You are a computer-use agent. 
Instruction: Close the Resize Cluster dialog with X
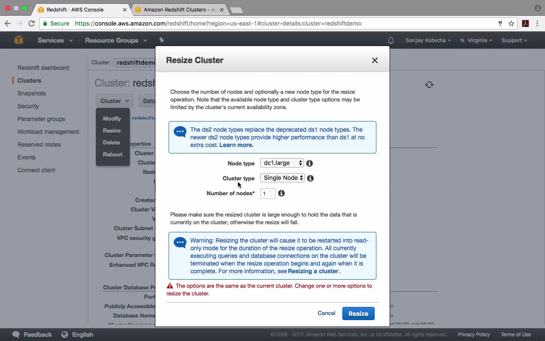tap(375, 60)
